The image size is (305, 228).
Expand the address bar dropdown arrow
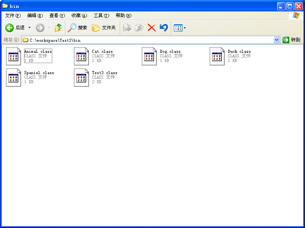pyautogui.click(x=276, y=40)
